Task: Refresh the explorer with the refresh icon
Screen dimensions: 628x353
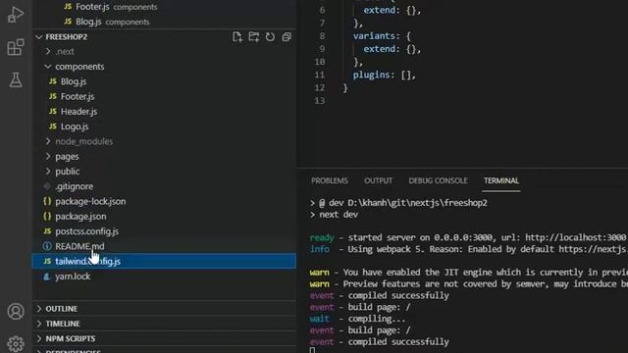Action: (271, 37)
